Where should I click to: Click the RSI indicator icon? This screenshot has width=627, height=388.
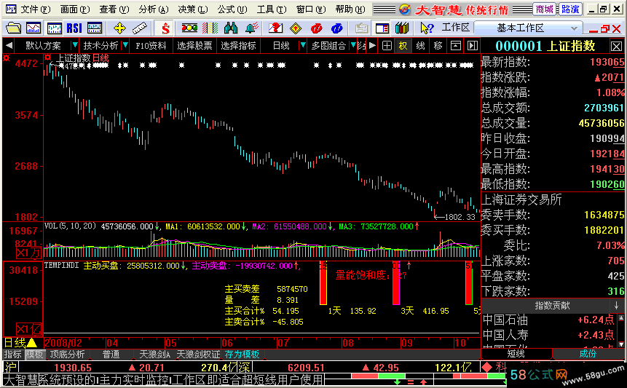74,28
